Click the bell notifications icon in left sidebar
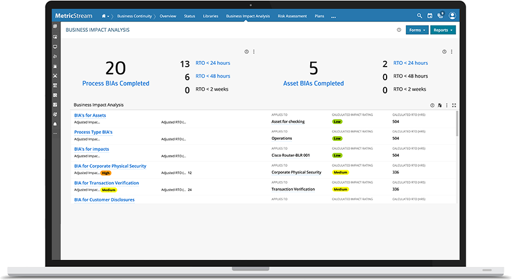512x280 pixels. [x=55, y=124]
